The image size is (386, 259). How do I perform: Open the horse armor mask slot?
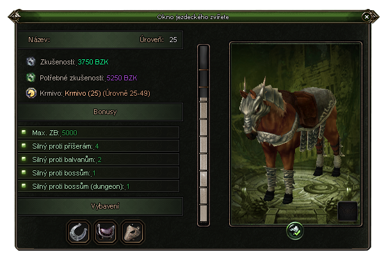pyautogui.click(x=133, y=232)
